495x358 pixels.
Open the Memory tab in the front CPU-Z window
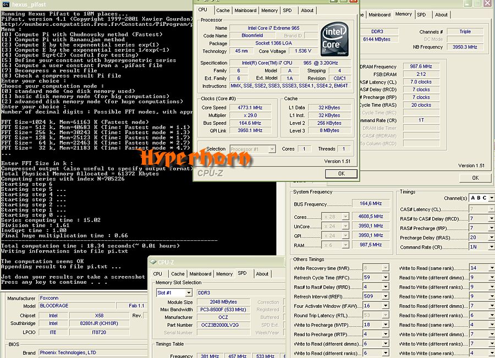pyautogui.click(x=269, y=10)
